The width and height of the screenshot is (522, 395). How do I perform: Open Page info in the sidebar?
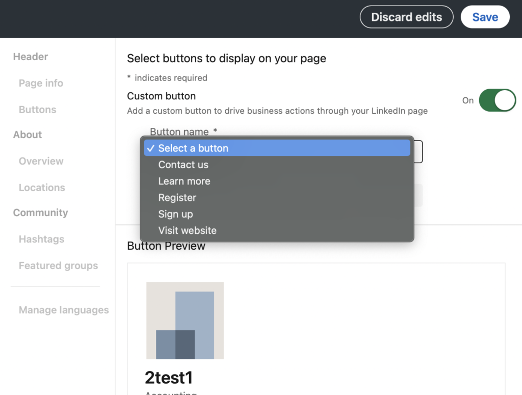pos(41,83)
